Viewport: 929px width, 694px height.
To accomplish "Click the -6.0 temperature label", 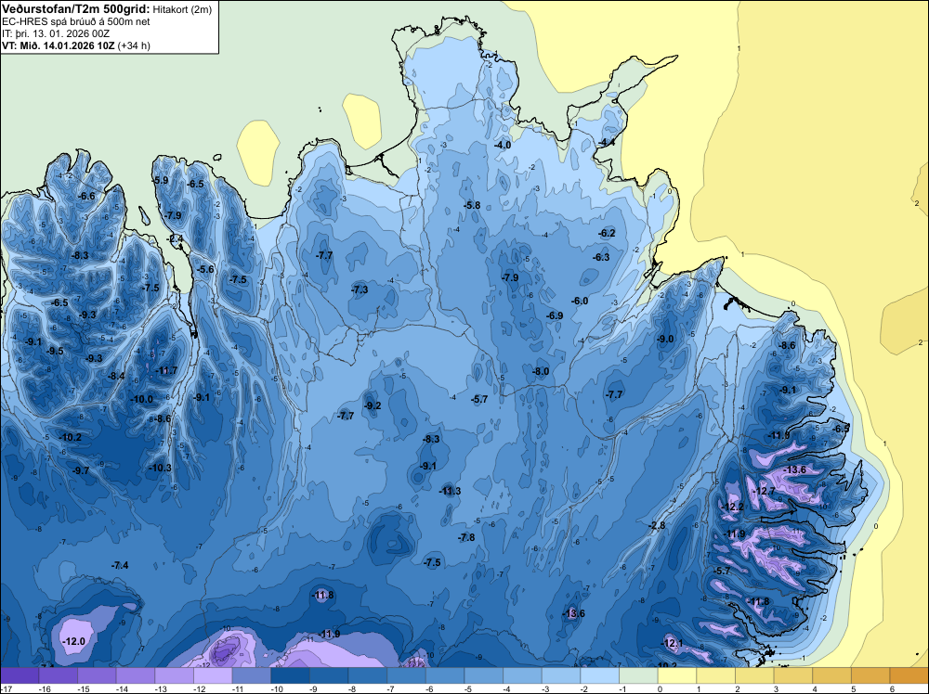I will point(580,301).
